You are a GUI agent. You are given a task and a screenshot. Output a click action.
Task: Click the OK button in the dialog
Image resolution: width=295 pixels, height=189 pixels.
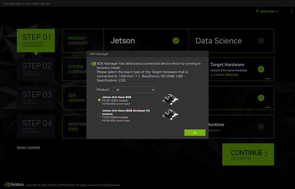(x=195, y=133)
